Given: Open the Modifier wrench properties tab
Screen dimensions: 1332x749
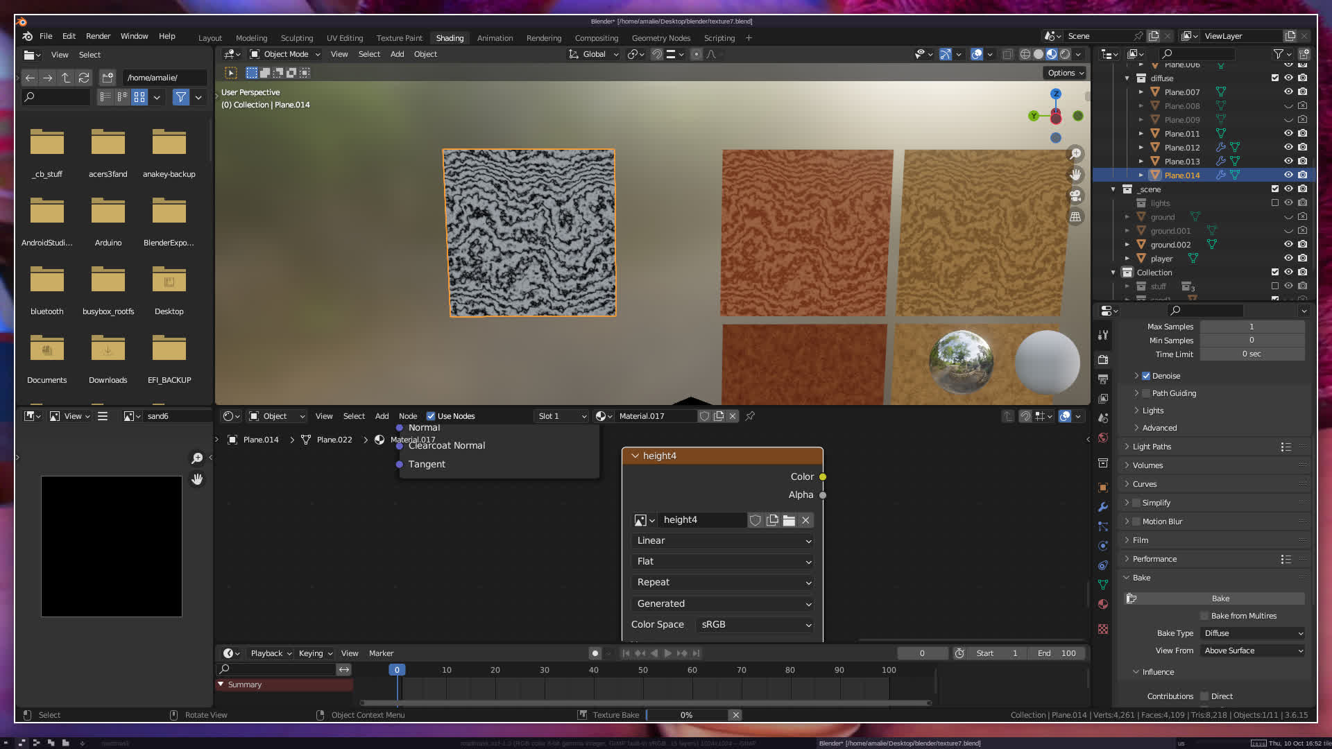Looking at the screenshot, I should [x=1103, y=507].
